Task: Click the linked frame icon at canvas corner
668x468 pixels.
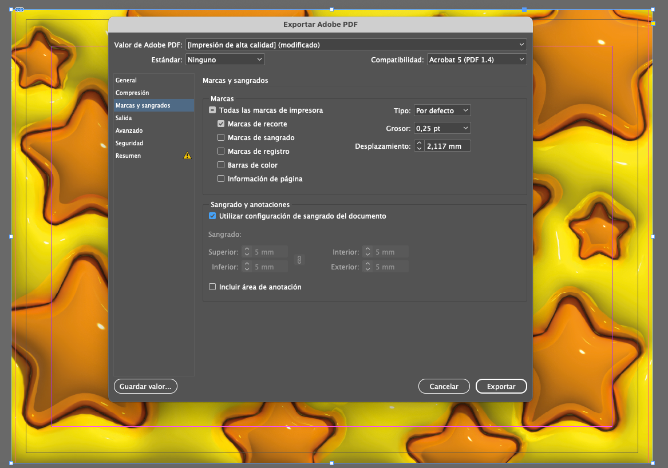Action: click(19, 9)
